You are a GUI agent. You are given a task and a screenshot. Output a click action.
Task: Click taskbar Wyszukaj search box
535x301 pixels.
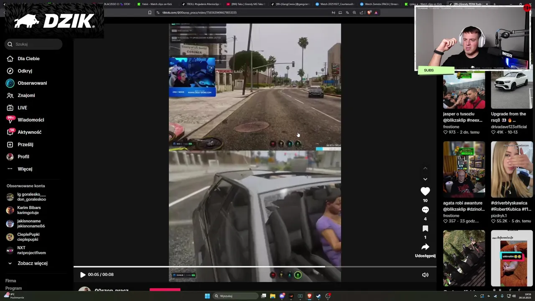235,296
